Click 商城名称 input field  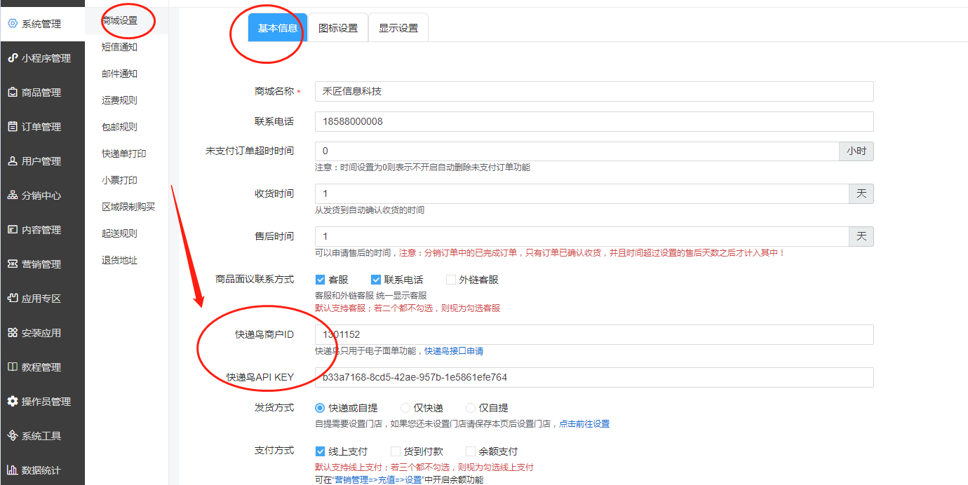[x=594, y=91]
